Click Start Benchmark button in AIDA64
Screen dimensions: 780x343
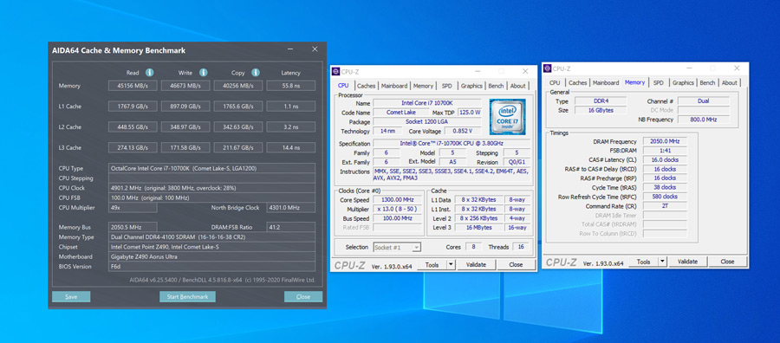click(187, 297)
